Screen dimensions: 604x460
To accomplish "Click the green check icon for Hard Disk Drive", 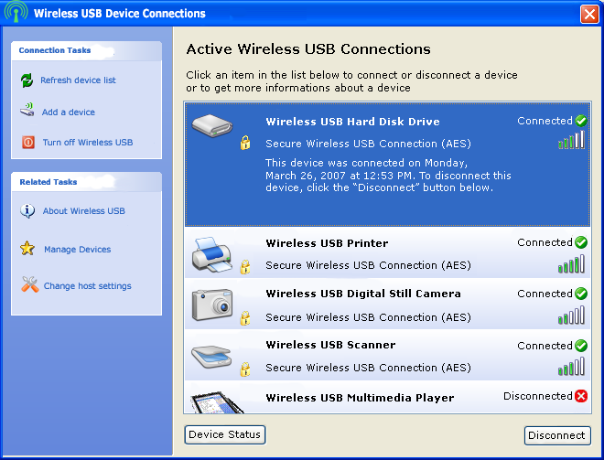I will (x=581, y=121).
